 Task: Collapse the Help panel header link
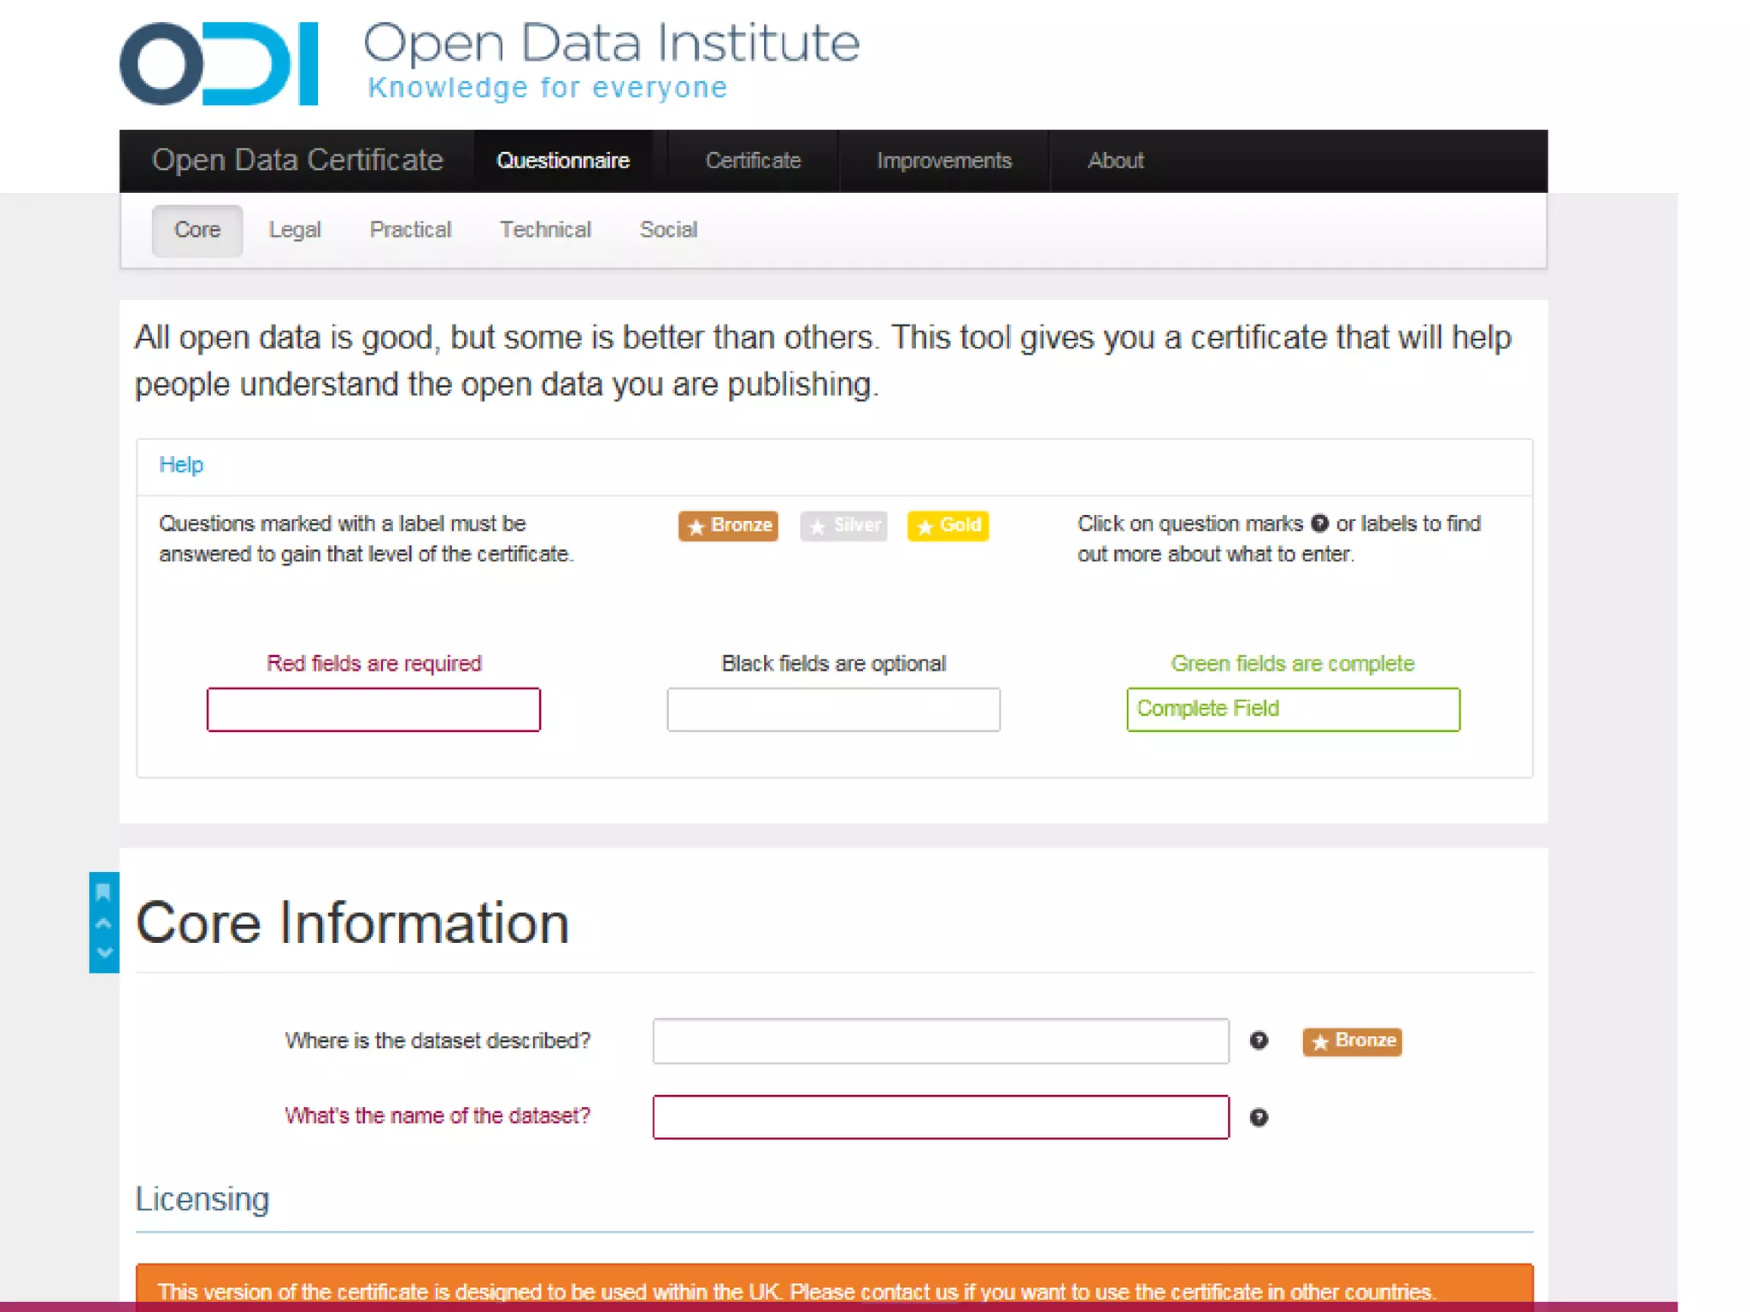click(x=181, y=465)
